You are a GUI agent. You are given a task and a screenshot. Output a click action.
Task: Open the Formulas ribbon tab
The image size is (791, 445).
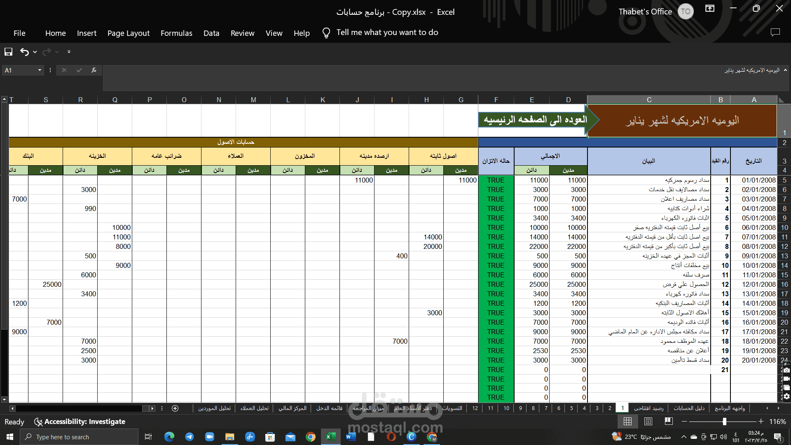coord(176,33)
